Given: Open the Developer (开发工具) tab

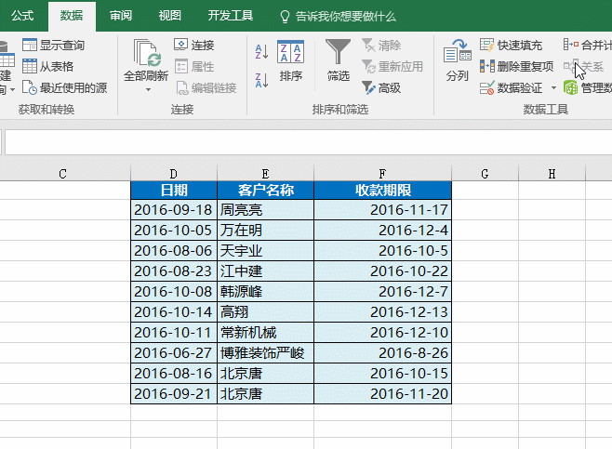Looking at the screenshot, I should pyautogui.click(x=231, y=16).
